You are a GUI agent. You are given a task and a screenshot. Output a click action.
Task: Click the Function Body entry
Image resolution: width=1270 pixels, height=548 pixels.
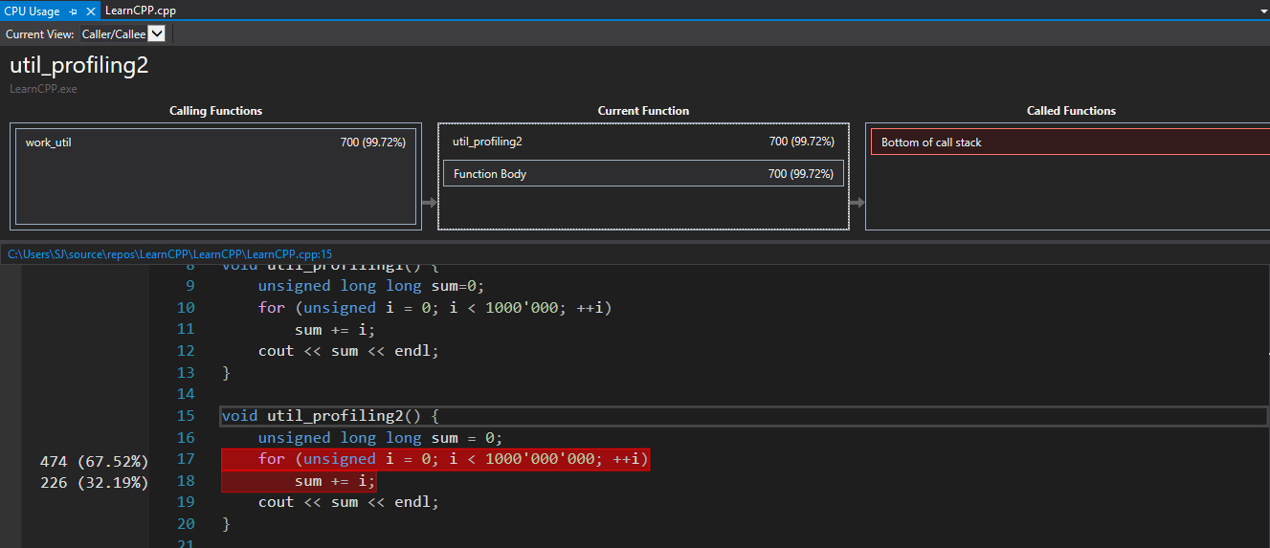[x=643, y=173]
